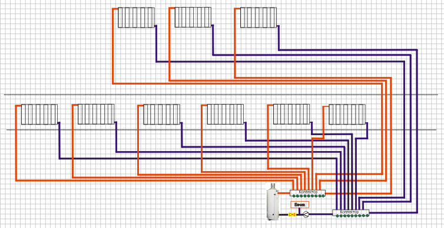The image size is (444, 228).
Task: Select the top-left radiator on upper floor
Action: click(x=136, y=18)
